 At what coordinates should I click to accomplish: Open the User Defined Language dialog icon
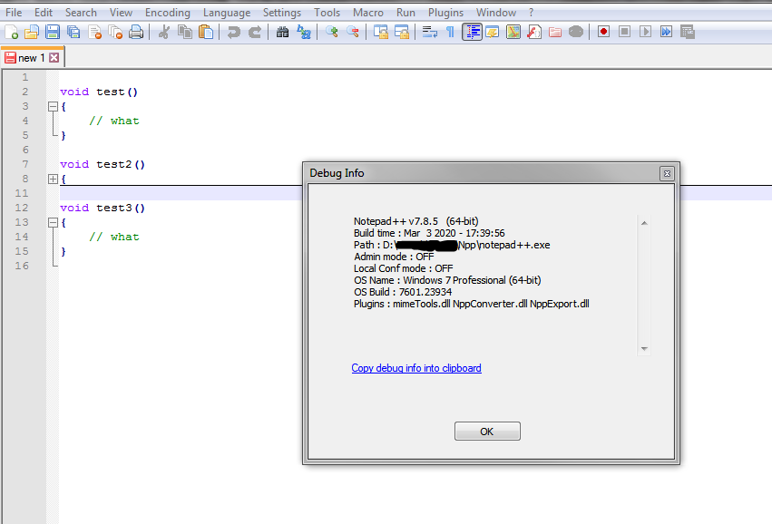493,32
